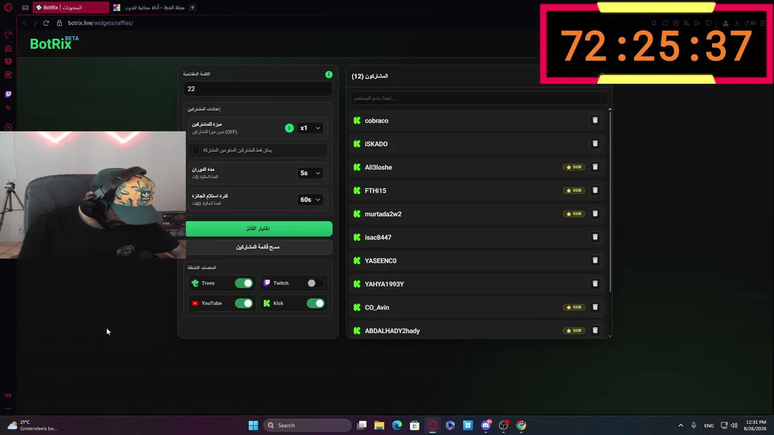Click the المشاركون (12) participants header
The width and height of the screenshot is (774, 435).
tap(369, 76)
